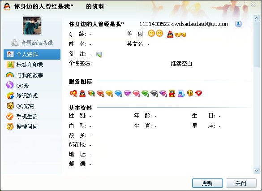Click the VIP3 red penguin icon
Screen dimensions: 262x191
point(170,34)
